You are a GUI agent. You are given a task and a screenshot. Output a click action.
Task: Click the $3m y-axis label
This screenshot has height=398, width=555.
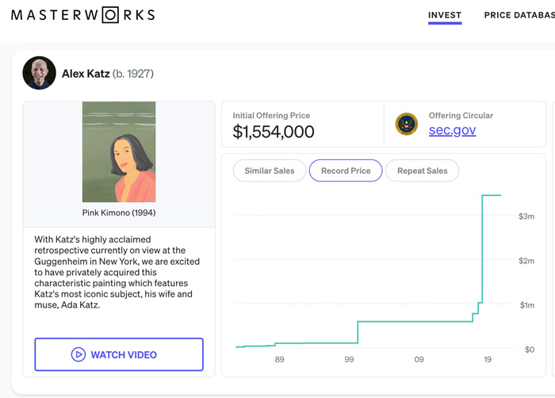pyautogui.click(x=526, y=216)
